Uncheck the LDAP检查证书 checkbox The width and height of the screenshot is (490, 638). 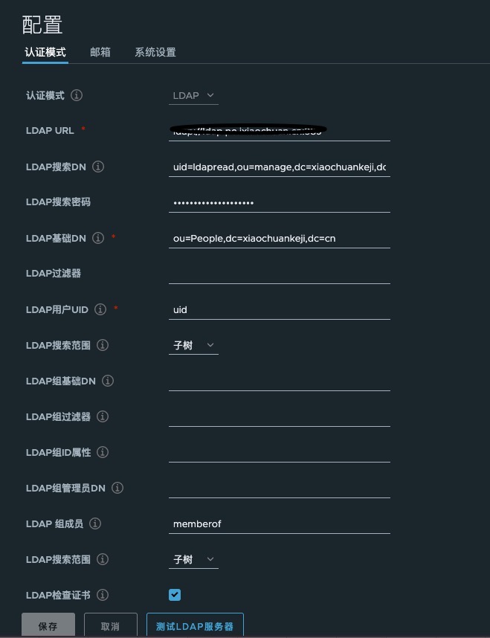(x=175, y=595)
